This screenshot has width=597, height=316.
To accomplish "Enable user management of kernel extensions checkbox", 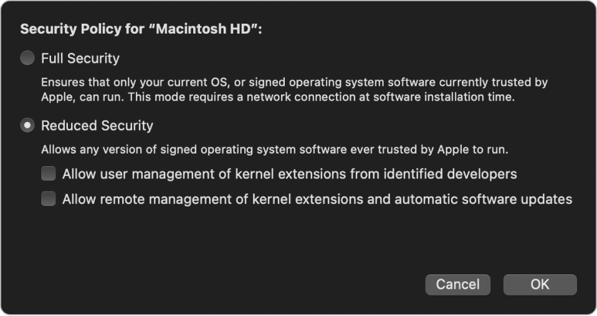I will point(49,174).
